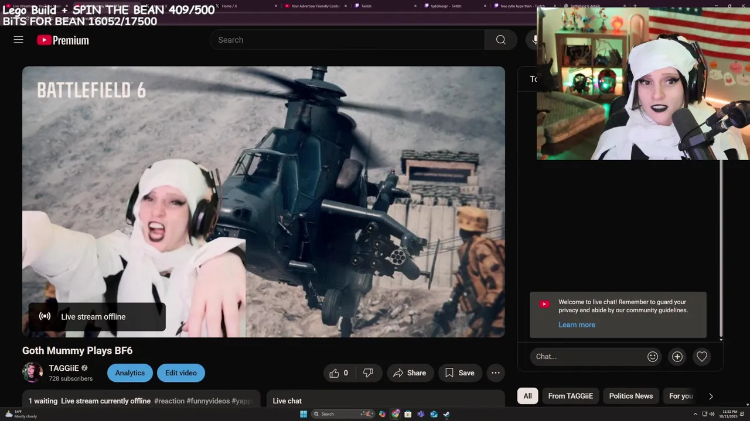Switch to the plain Twitch browser tab
The image size is (750, 421).
point(385,6)
